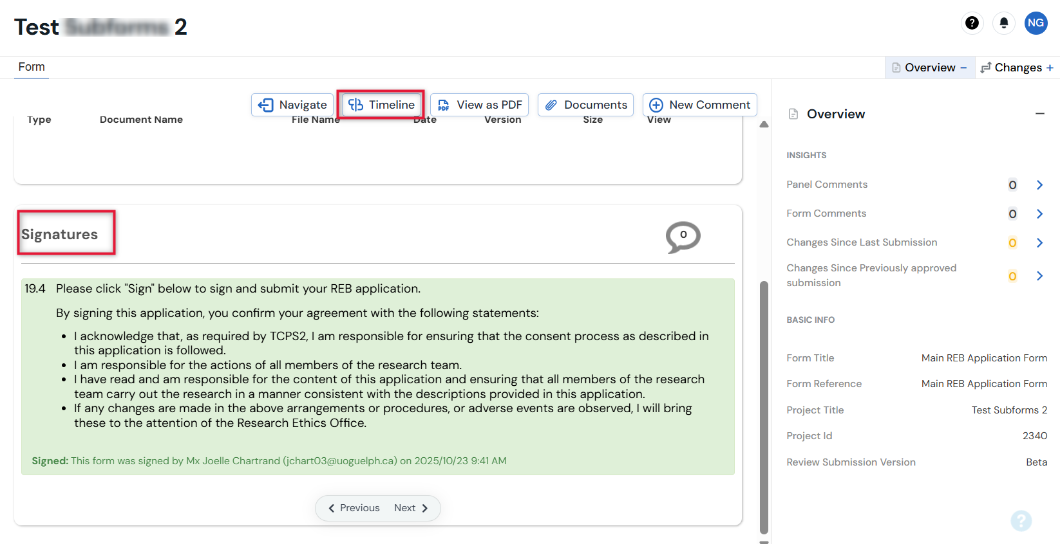This screenshot has height=544, width=1060.
Task: Open the Timeline view
Action: 382,105
